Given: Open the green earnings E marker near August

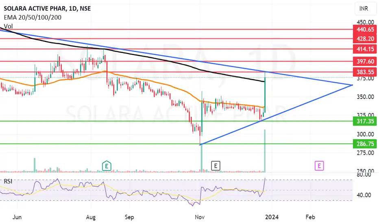Looking at the screenshot, I should [x=107, y=166].
